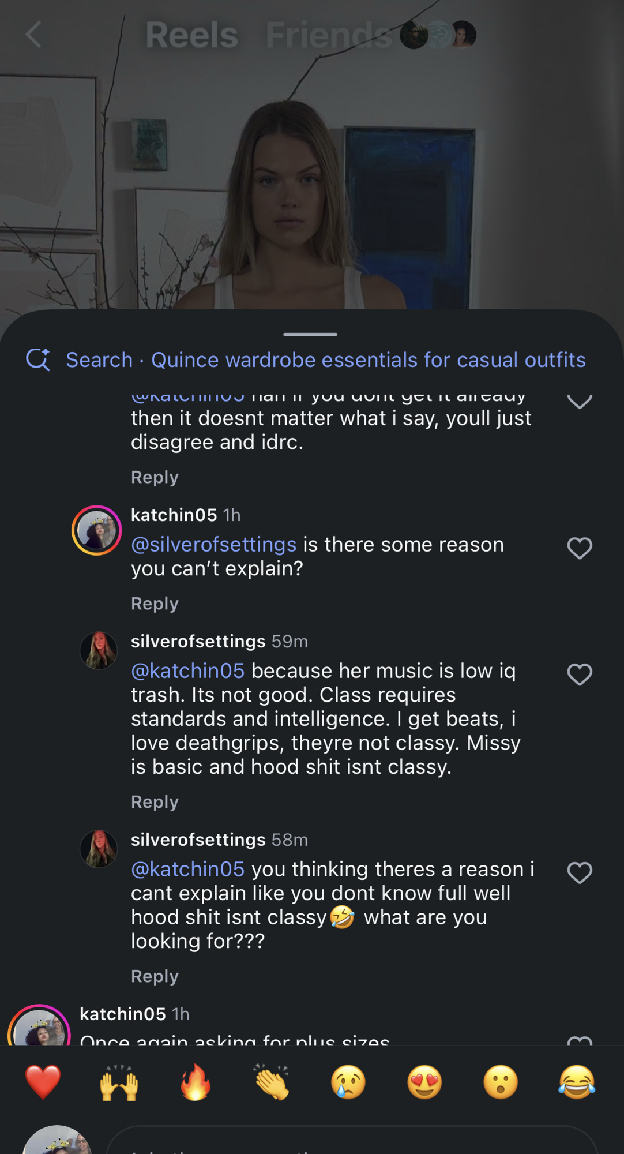
Task: Send the red heart emoji reaction
Action: click(x=43, y=1082)
